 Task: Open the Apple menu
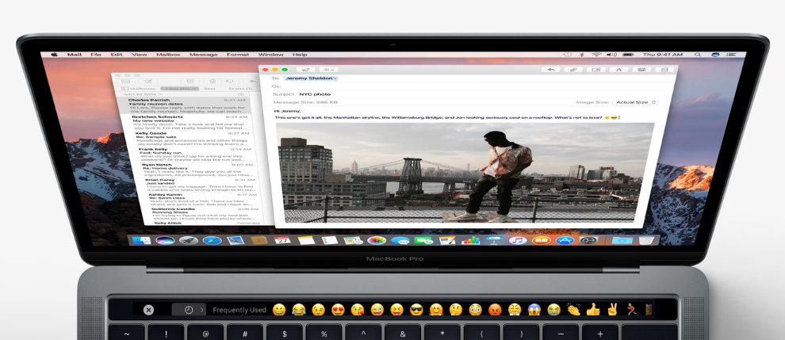coord(55,55)
